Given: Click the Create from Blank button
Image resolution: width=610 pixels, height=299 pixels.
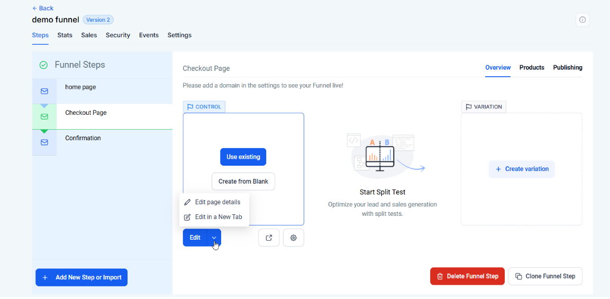Looking at the screenshot, I should point(243,182).
